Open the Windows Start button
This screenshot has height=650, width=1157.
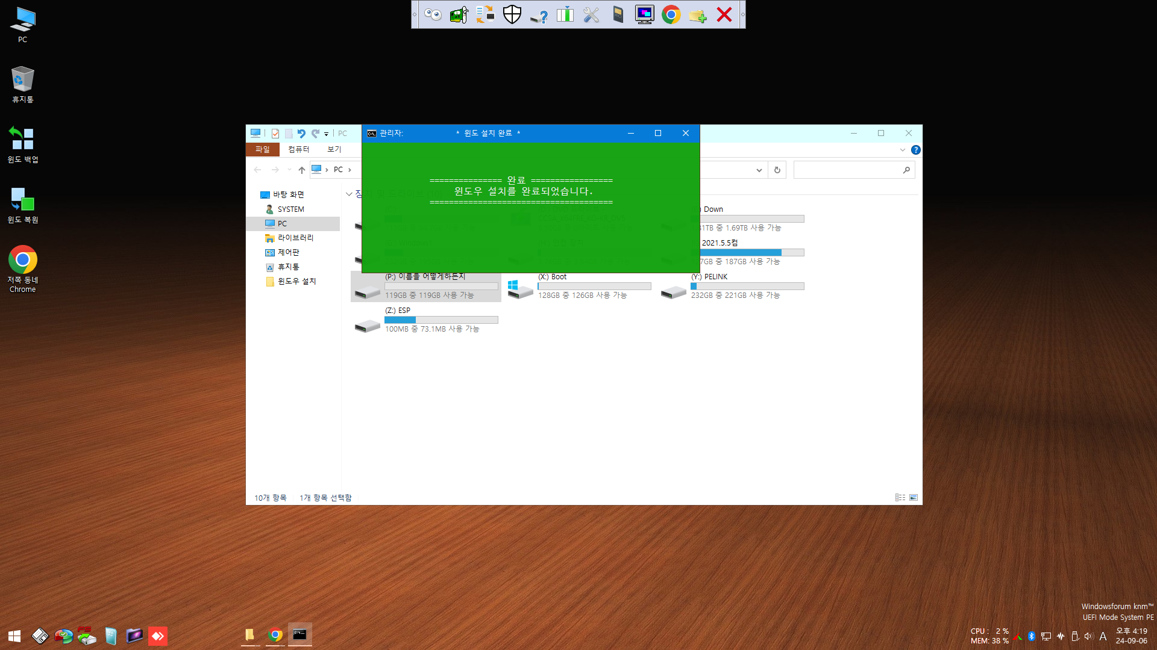pyautogui.click(x=14, y=636)
